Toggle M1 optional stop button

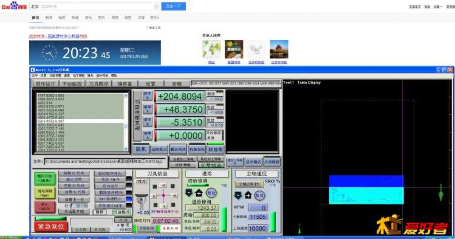coord(111,199)
